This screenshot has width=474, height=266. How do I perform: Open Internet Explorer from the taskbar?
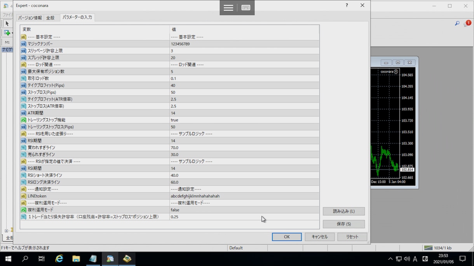pos(59,259)
